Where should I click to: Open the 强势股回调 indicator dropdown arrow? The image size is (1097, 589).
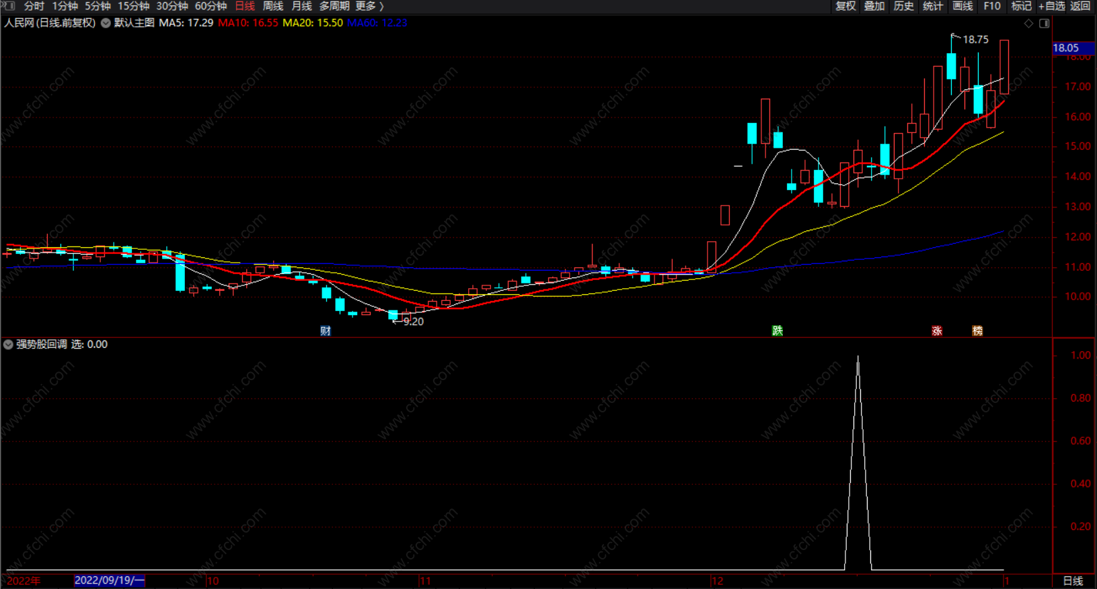[8, 345]
